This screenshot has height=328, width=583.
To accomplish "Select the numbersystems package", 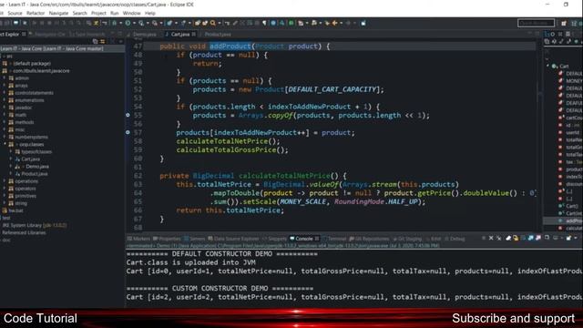I will click(x=32, y=138).
